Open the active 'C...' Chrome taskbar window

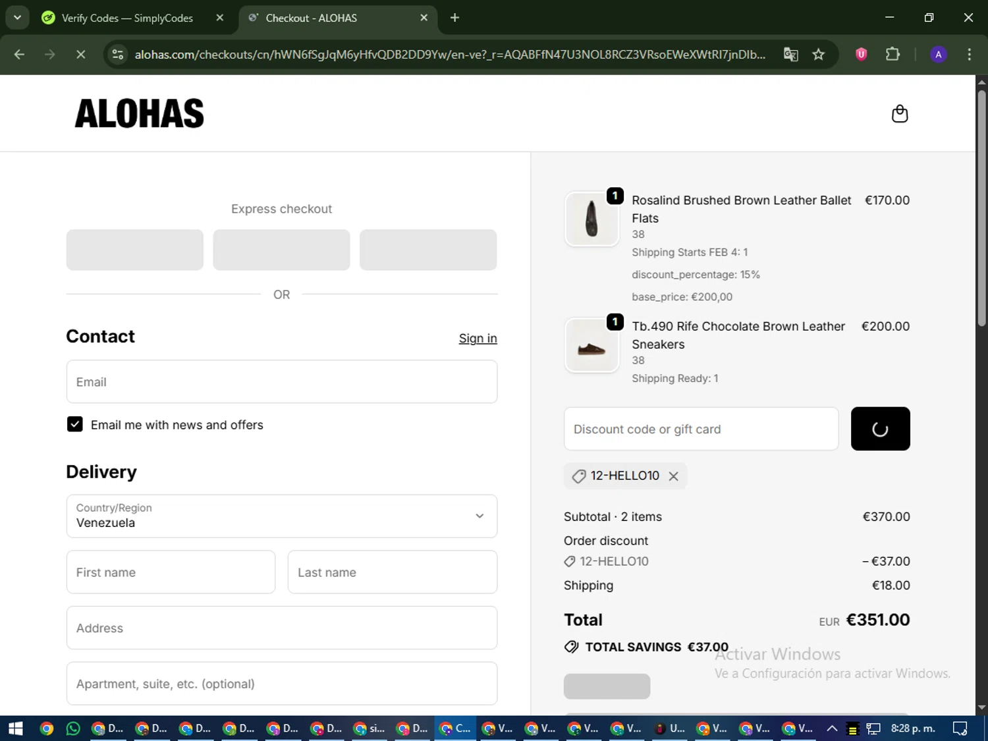click(456, 728)
